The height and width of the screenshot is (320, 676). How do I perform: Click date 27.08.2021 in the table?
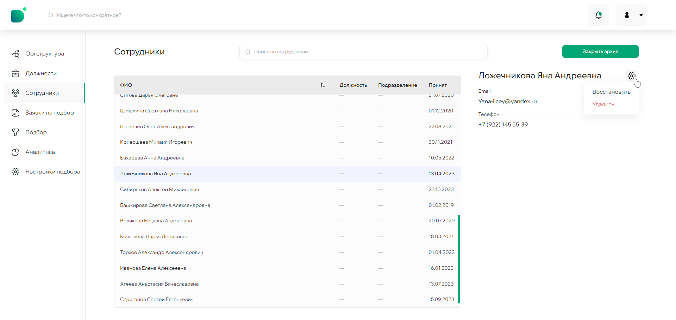441,126
